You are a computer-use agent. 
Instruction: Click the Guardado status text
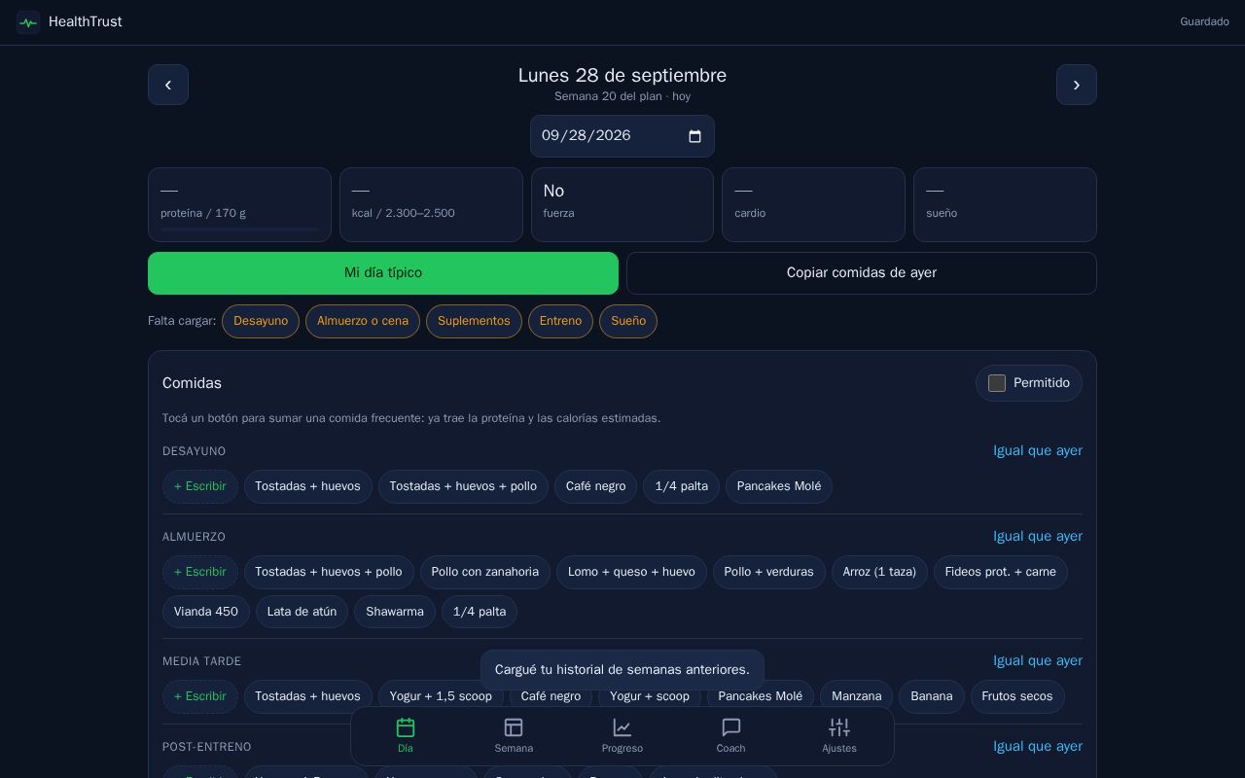tap(1204, 21)
